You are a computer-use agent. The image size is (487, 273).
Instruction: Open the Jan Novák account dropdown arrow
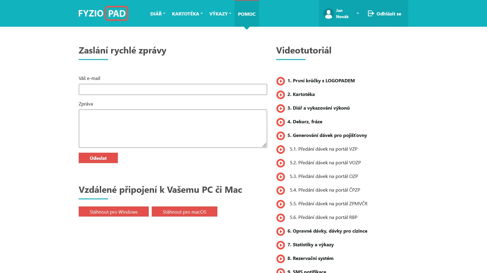[x=358, y=13]
